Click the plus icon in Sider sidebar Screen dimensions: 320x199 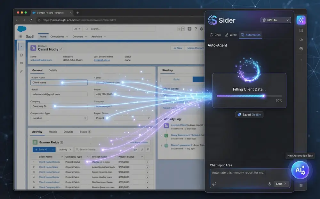(x=301, y=60)
